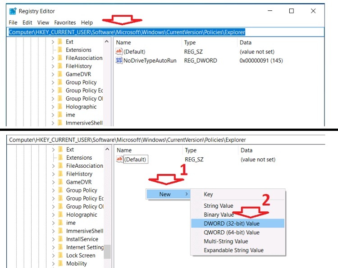Choose Multi-String Value from submenu
The width and height of the screenshot is (338, 268).
pyautogui.click(x=238, y=241)
